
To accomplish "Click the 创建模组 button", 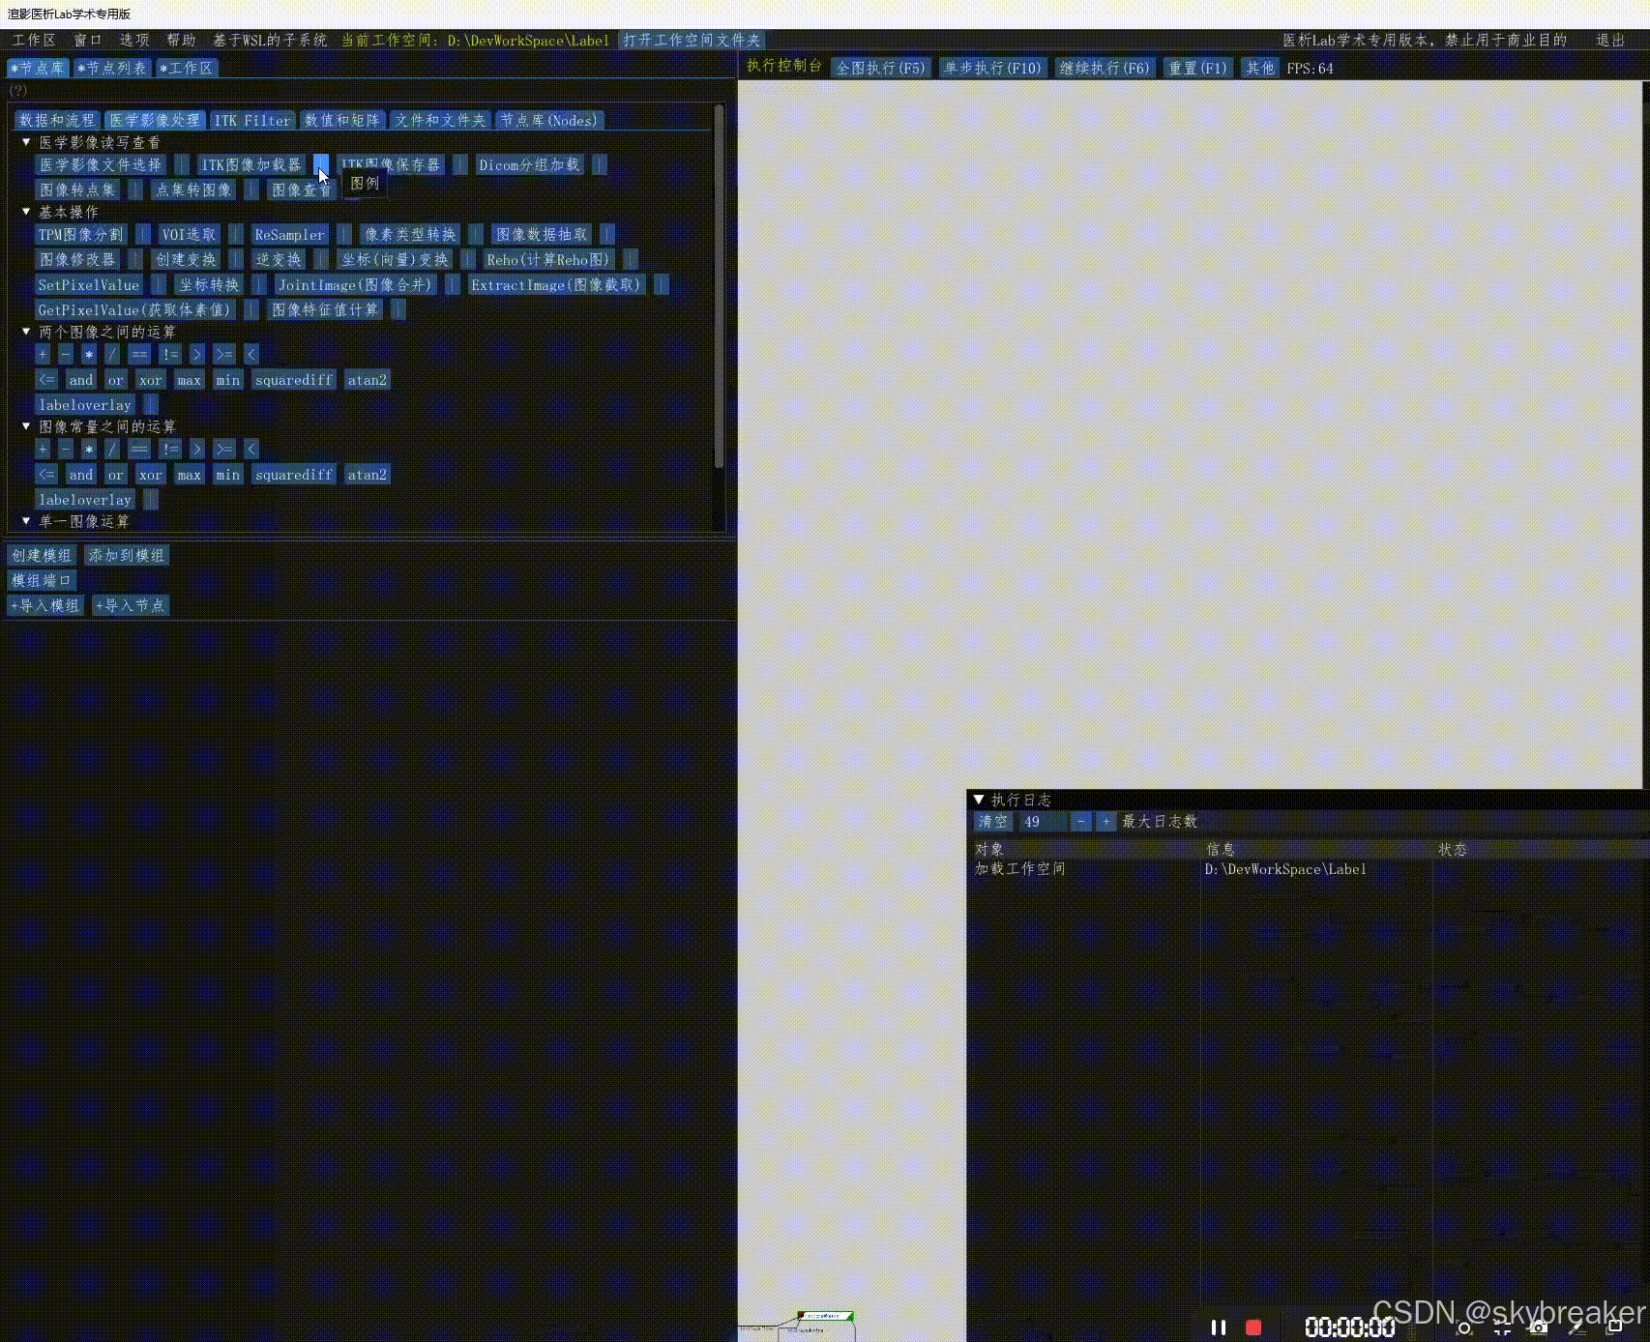I will [x=42, y=556].
